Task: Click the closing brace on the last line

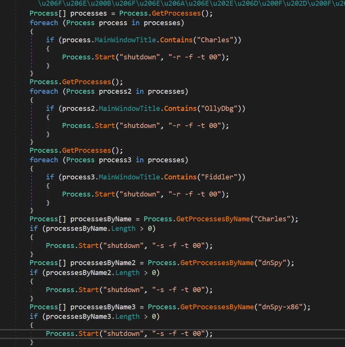Action: [x=32, y=342]
